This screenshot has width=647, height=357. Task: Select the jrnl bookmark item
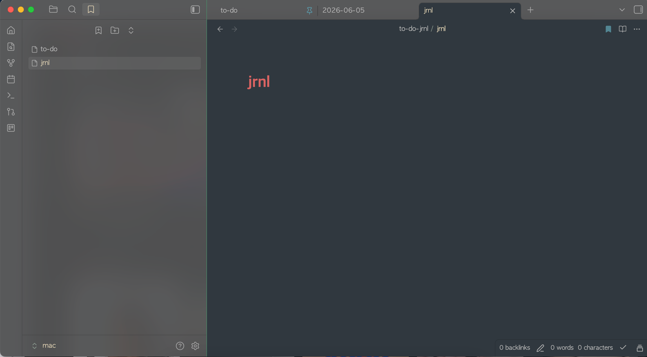(x=114, y=63)
